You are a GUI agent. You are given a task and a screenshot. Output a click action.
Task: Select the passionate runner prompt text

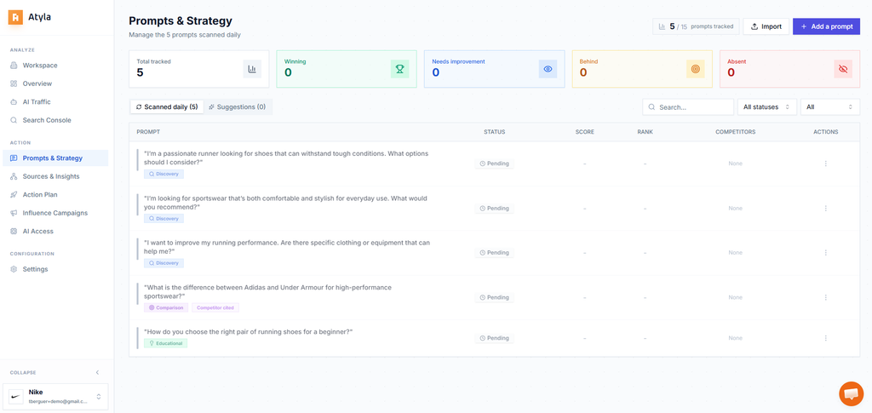286,158
